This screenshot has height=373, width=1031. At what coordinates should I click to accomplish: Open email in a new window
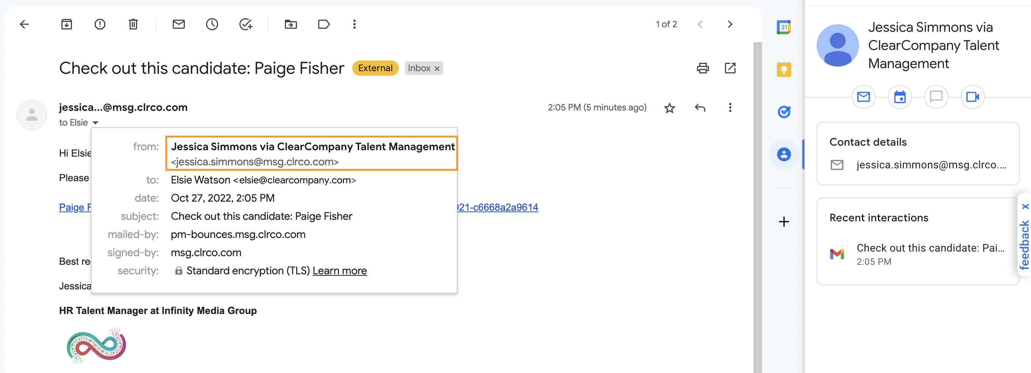[x=730, y=68]
